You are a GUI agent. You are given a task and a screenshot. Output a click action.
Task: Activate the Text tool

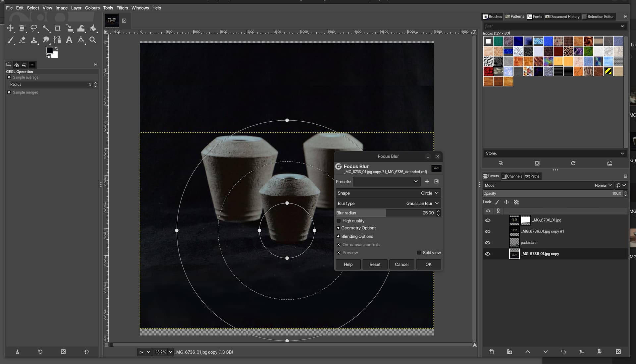69,40
